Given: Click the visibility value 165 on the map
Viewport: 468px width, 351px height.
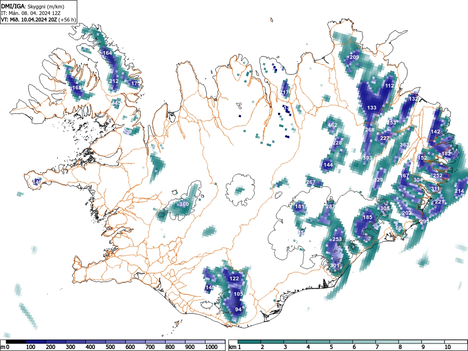Looking at the screenshot, I should (77, 88).
